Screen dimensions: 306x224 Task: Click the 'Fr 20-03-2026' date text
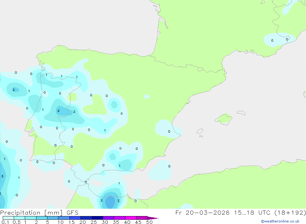point(202,213)
